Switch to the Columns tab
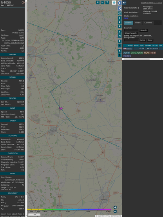Image resolution: width=163 pixels, height=217 pixels. click(x=148, y=23)
